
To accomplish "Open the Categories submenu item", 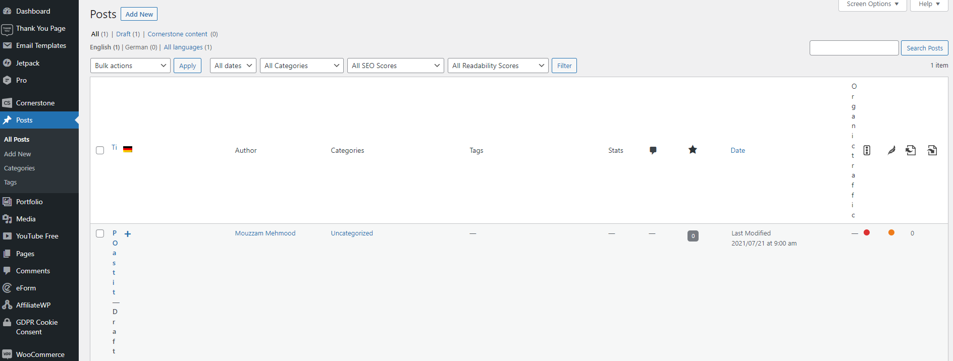I will 20,168.
